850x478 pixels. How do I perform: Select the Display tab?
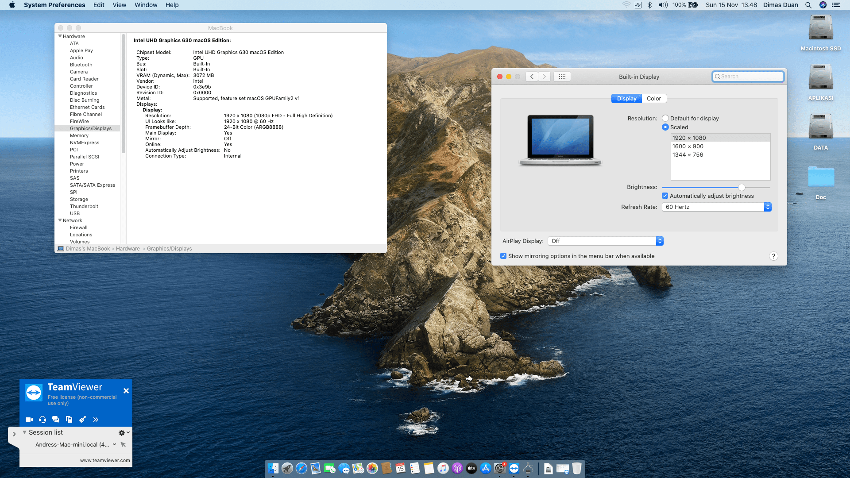pyautogui.click(x=626, y=99)
